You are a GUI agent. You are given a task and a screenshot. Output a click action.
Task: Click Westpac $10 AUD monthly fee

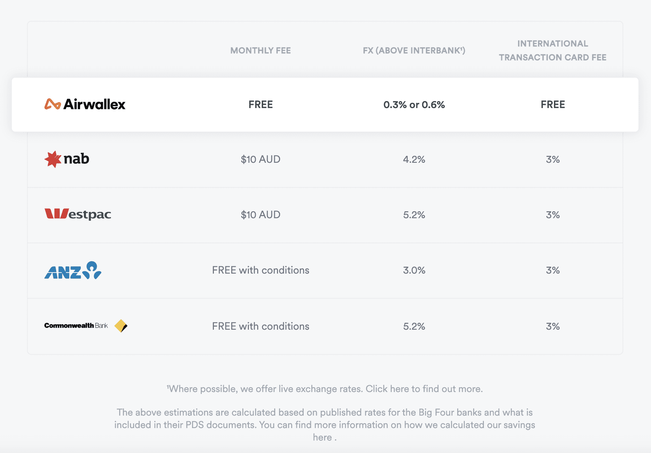click(261, 215)
